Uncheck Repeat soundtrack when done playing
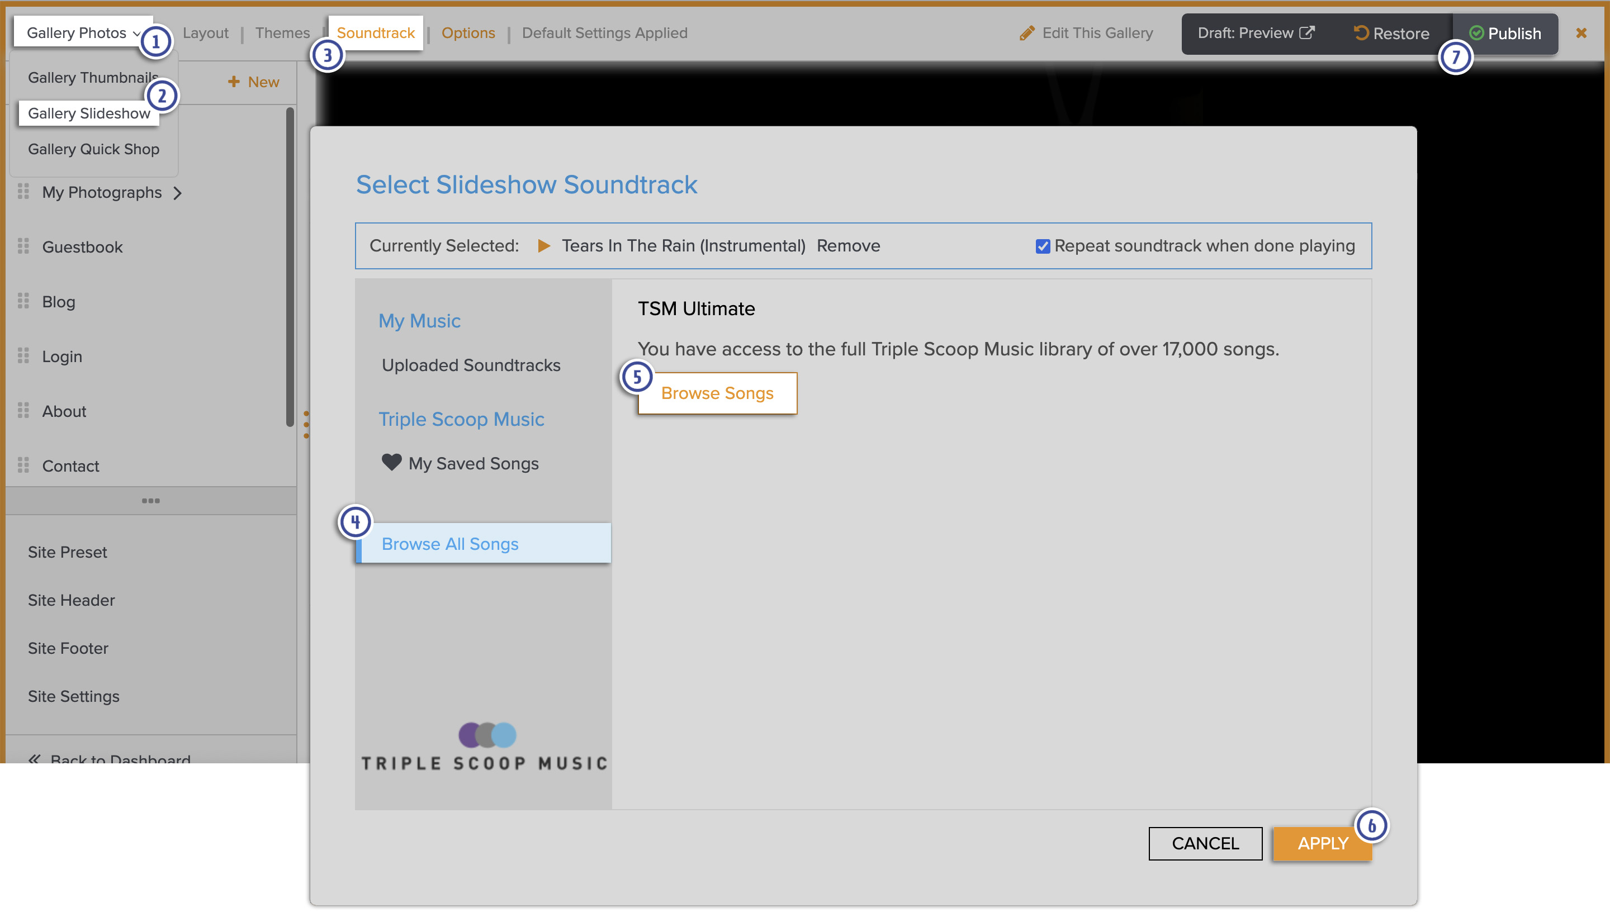The height and width of the screenshot is (922, 1610). tap(1043, 246)
